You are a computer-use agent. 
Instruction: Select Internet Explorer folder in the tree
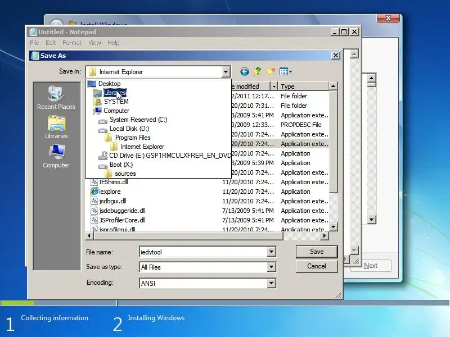point(142,147)
